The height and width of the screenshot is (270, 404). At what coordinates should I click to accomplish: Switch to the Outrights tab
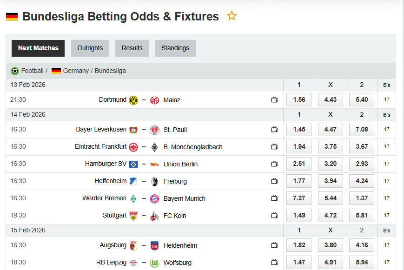click(x=90, y=48)
